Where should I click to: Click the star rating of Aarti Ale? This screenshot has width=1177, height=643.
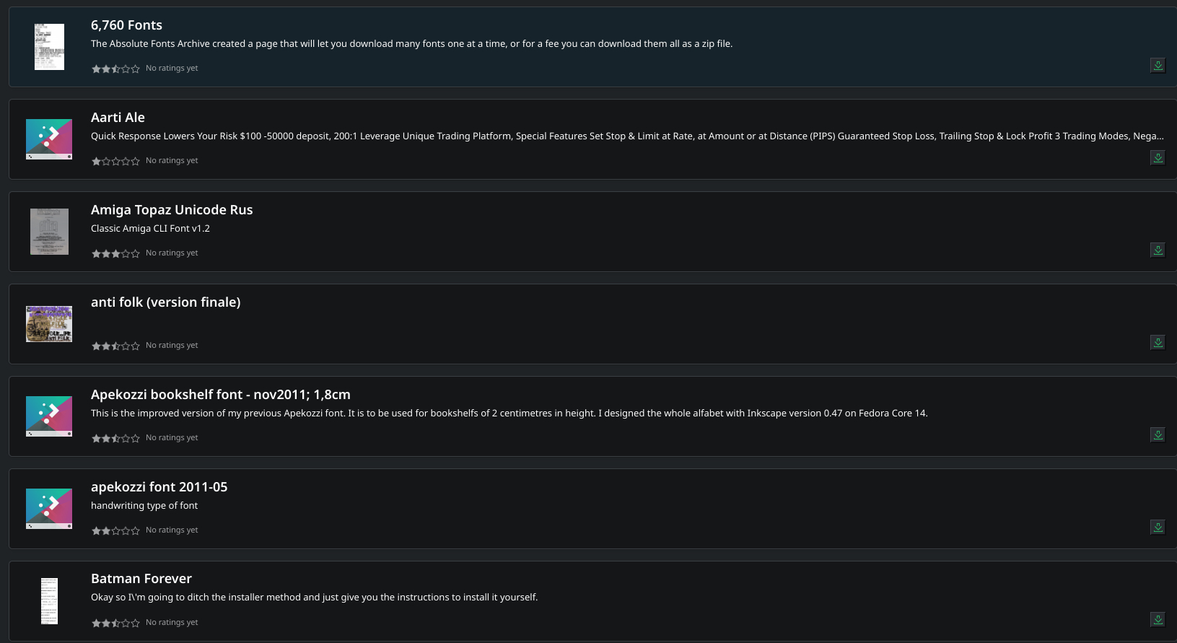pos(115,161)
